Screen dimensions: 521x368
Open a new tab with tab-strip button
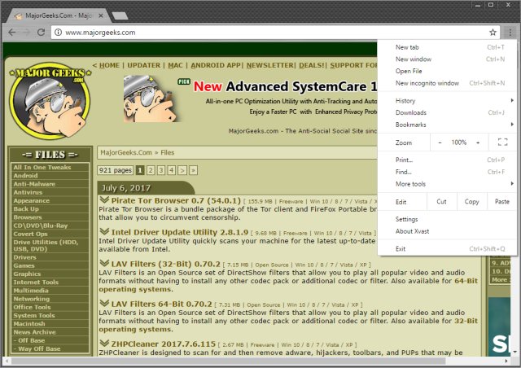pos(120,15)
